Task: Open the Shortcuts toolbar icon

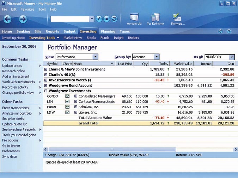Action: point(177,18)
